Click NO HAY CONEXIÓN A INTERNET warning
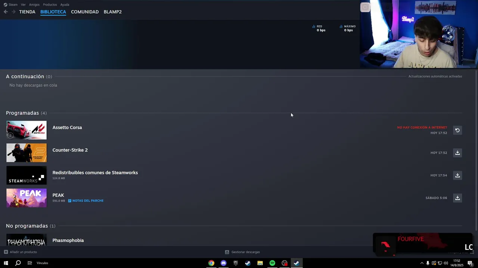478x268 pixels. (422, 127)
